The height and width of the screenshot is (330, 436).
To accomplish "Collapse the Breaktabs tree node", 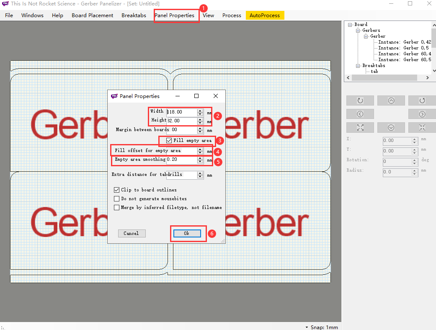I will (358, 65).
